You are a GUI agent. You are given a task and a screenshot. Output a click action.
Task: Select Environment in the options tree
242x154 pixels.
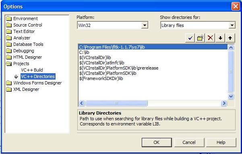click(25, 18)
